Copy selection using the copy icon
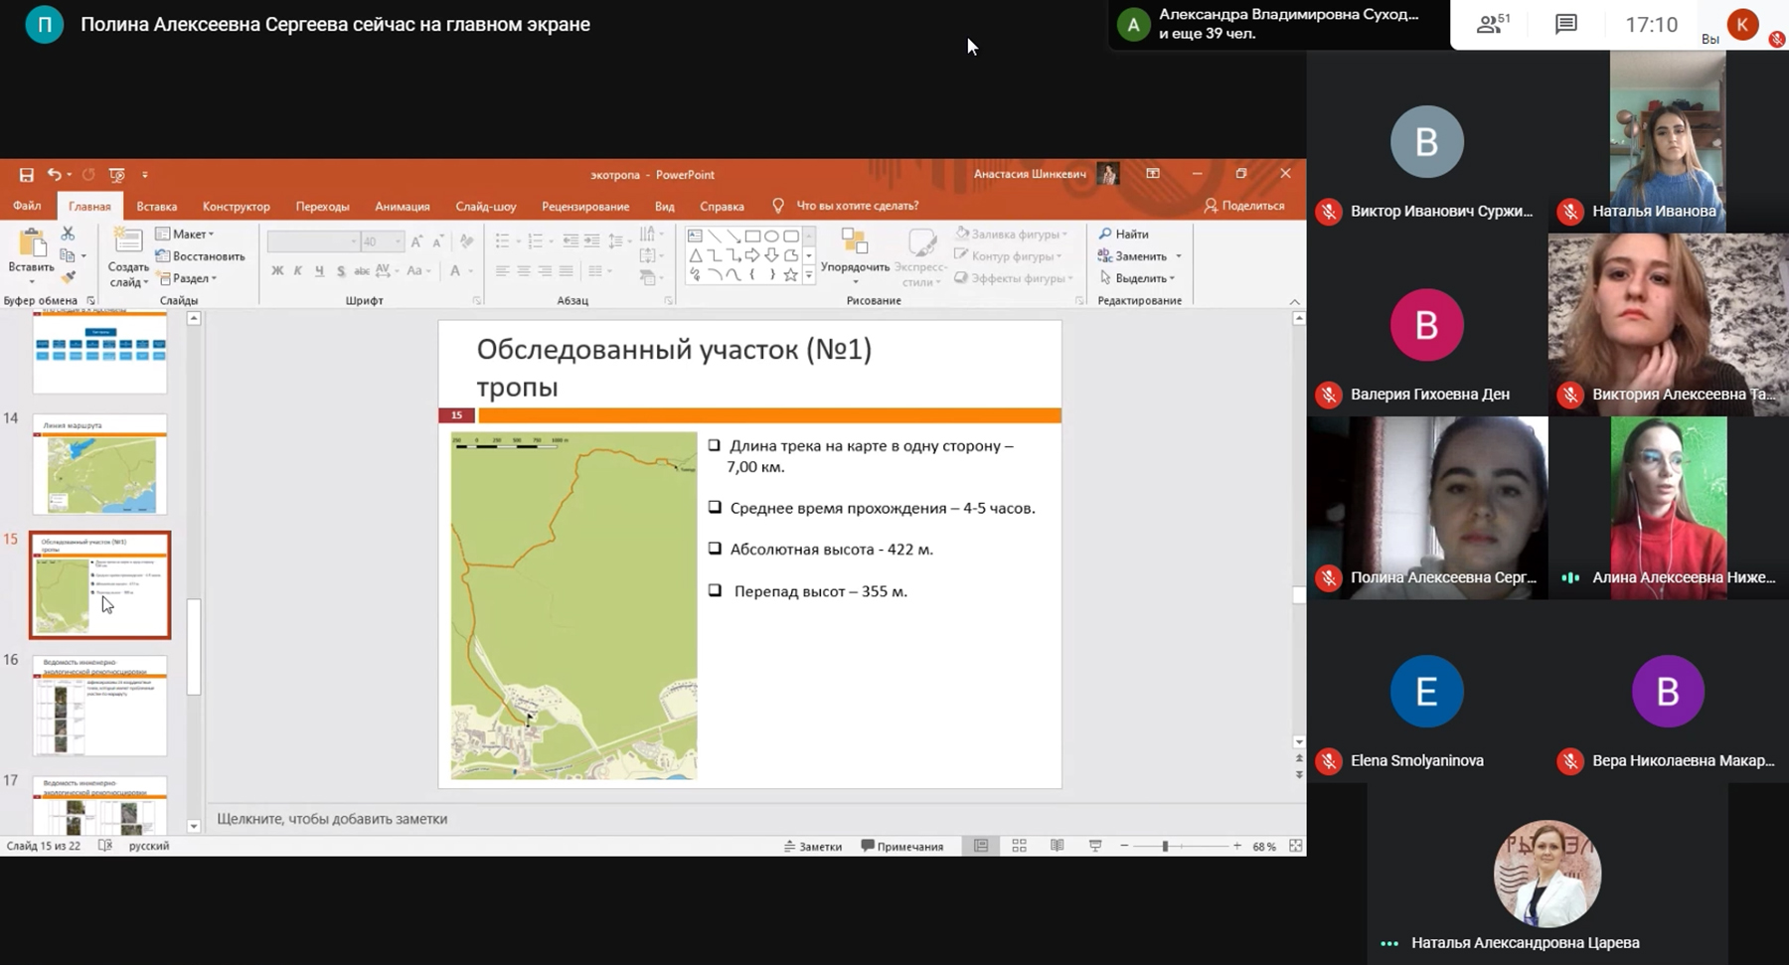Screen dimensions: 1789x965 pos(68,255)
